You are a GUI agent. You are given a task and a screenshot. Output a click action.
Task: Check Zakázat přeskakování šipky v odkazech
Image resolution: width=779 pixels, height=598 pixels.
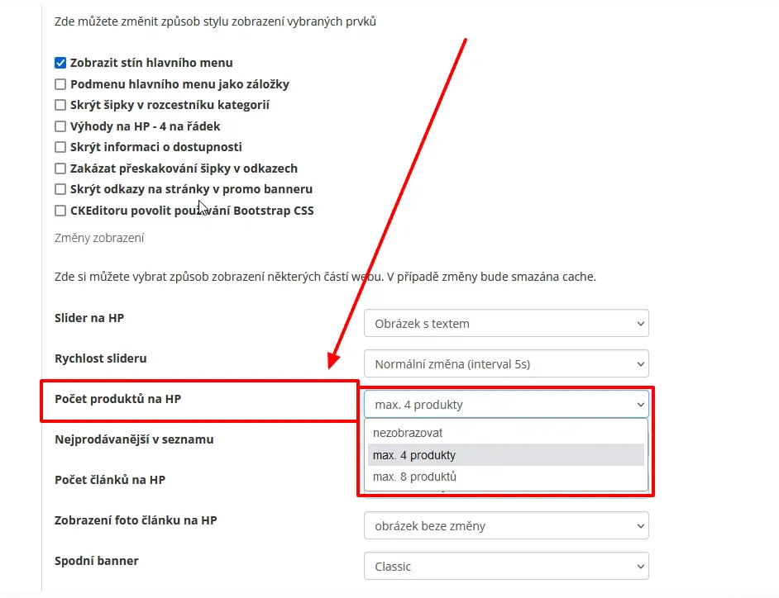point(60,168)
